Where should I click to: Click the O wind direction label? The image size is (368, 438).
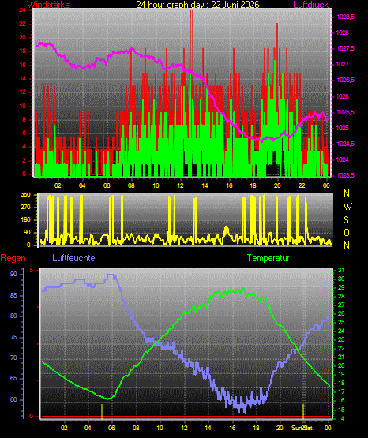pos(347,232)
